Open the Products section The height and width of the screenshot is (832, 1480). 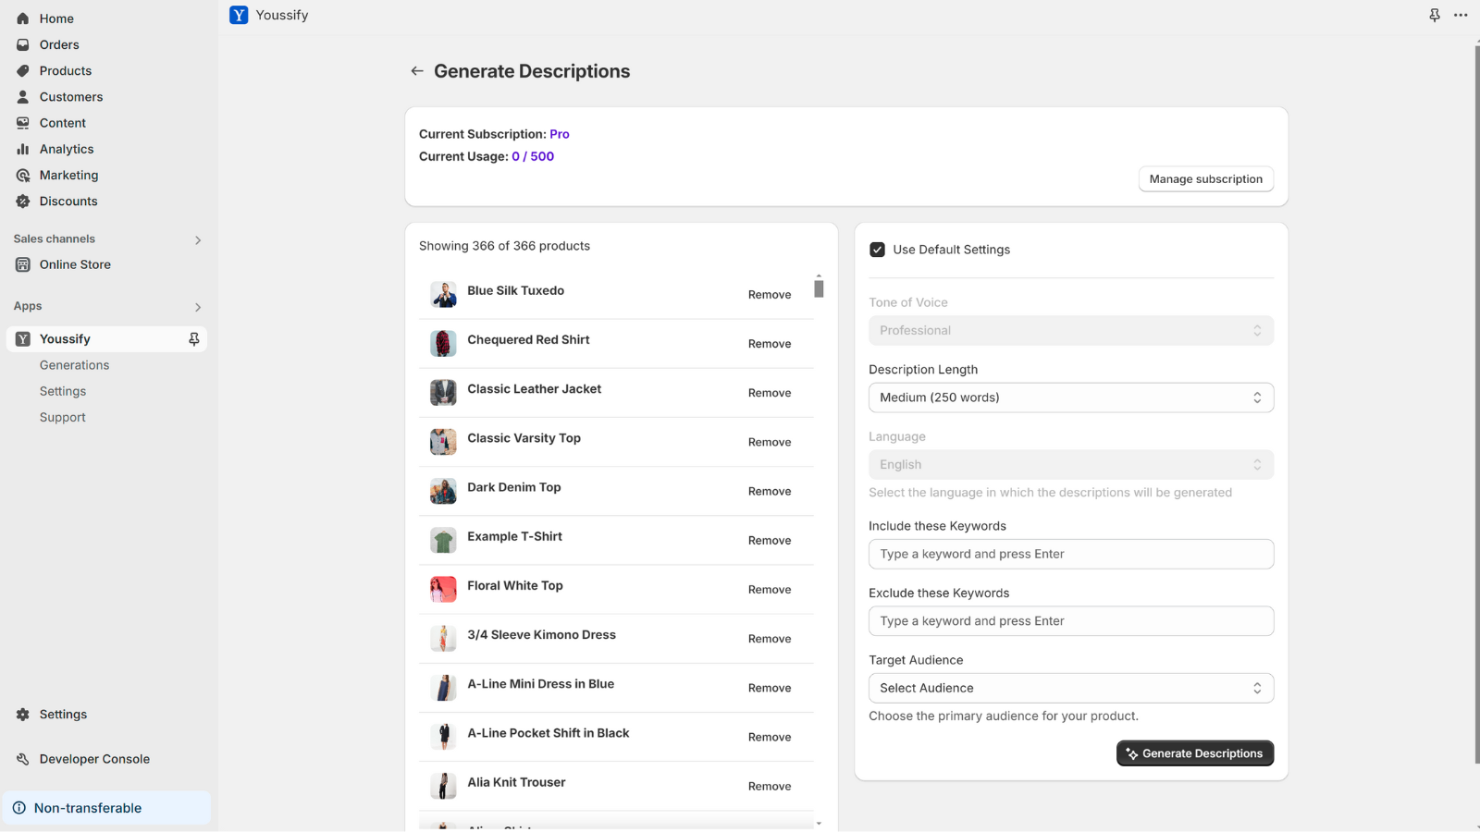click(65, 70)
